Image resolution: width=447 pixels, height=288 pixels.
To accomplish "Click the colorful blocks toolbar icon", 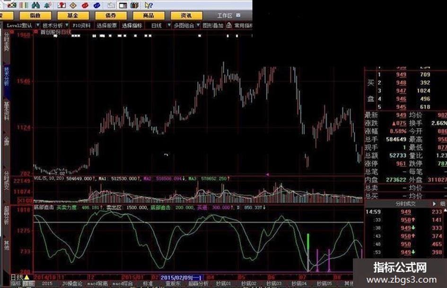I will (x=11, y=5).
